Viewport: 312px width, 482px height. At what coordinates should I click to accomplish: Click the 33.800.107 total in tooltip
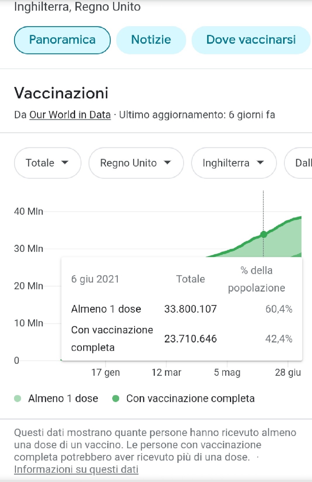point(190,309)
